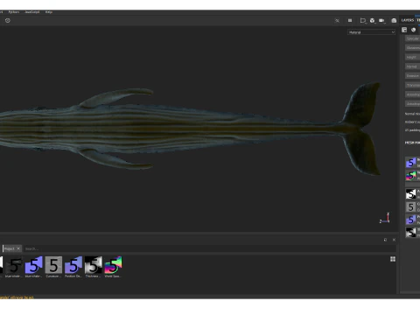Undock the shelf panel with popout icon
This screenshot has height=315, width=420.
(x=385, y=240)
